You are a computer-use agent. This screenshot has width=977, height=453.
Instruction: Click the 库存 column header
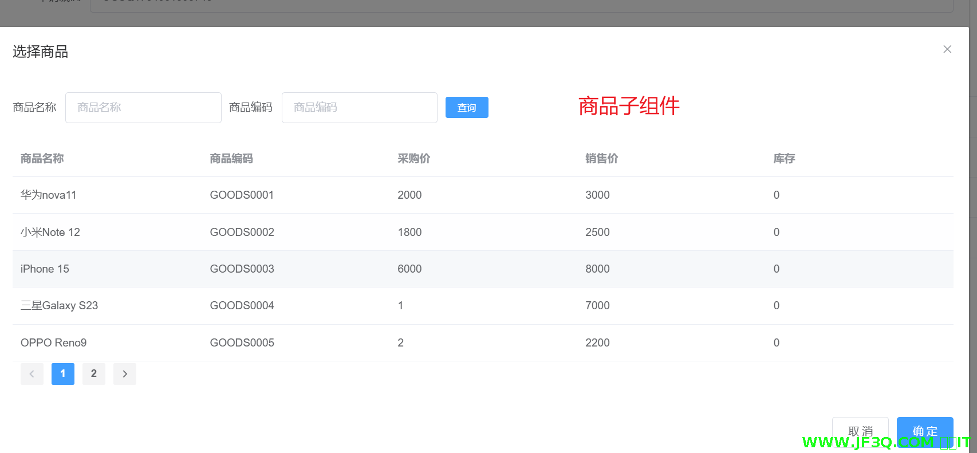[x=784, y=159]
